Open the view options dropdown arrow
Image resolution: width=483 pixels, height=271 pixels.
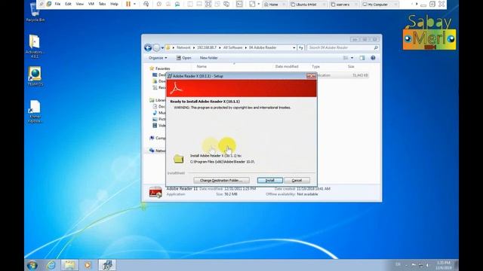point(352,58)
